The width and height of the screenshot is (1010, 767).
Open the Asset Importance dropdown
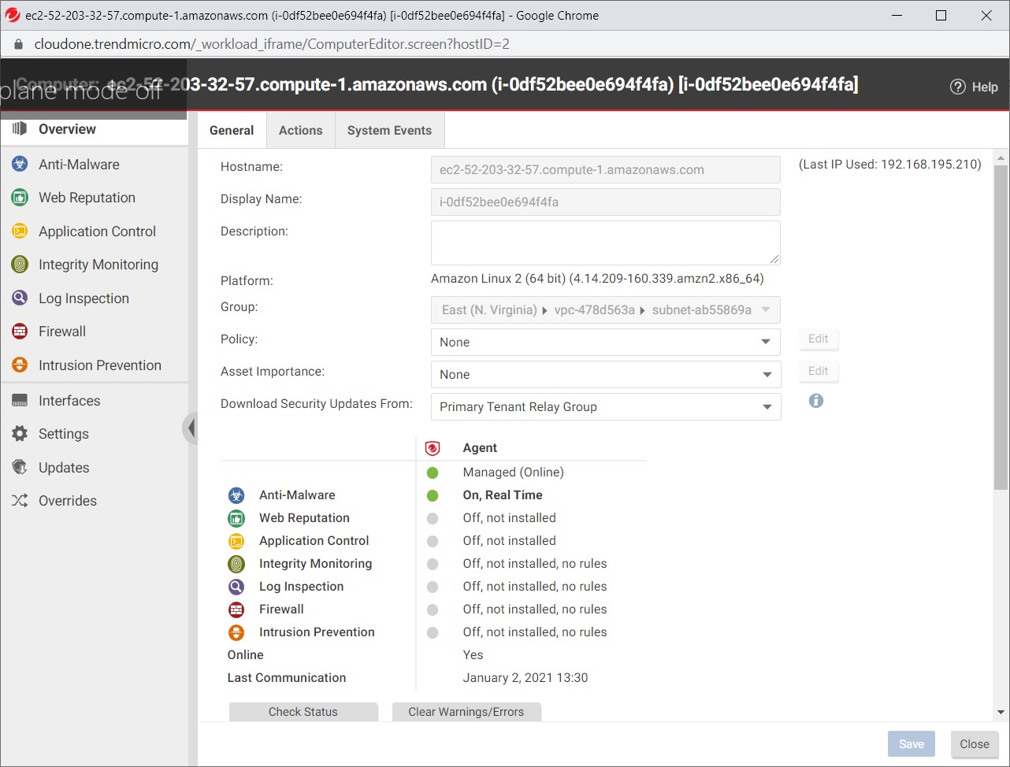[x=605, y=374]
